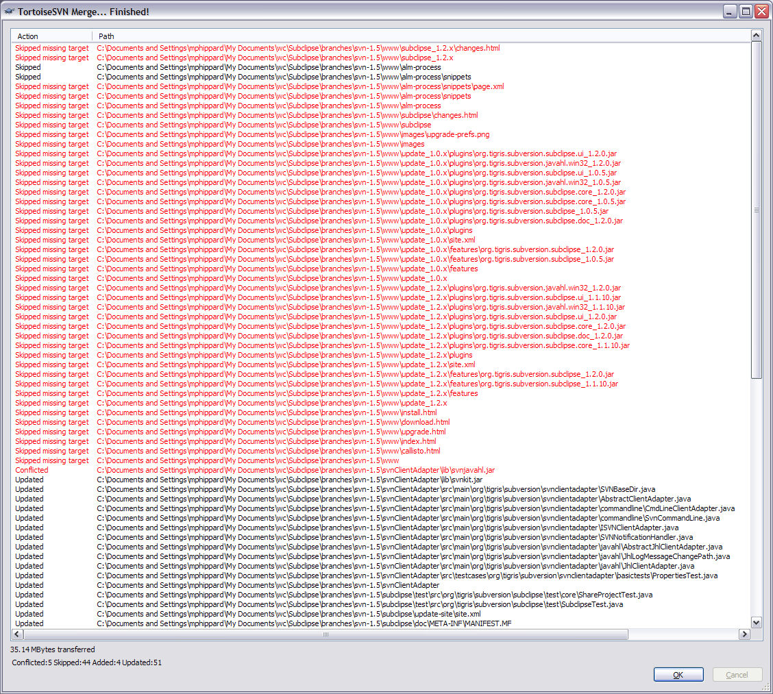Select the Updated row for SubclipseTest.java
Image resolution: width=773 pixels, height=694 pixels.
tap(380, 604)
